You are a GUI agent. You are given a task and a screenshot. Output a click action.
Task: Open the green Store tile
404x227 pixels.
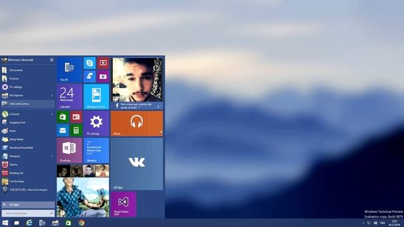62,117
